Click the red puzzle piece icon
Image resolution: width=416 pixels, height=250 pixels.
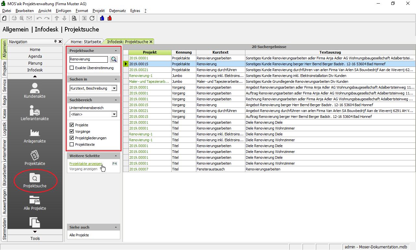pyautogui.click(x=110, y=18)
